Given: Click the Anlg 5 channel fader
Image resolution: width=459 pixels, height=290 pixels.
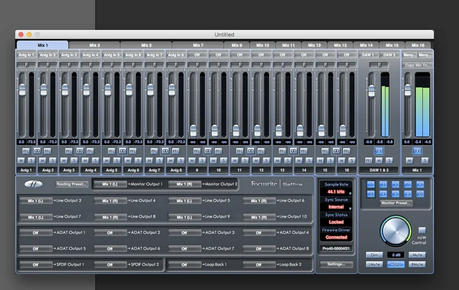Looking at the screenshot, I should [107, 89].
